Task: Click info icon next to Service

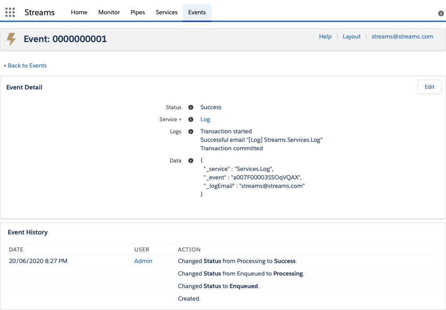Action: [191, 119]
